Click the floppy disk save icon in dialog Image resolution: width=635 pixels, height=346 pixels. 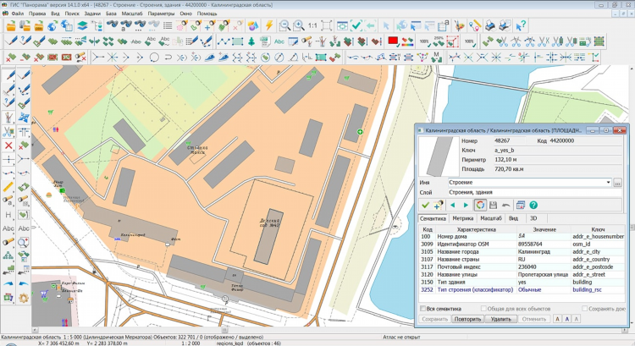[493, 206]
